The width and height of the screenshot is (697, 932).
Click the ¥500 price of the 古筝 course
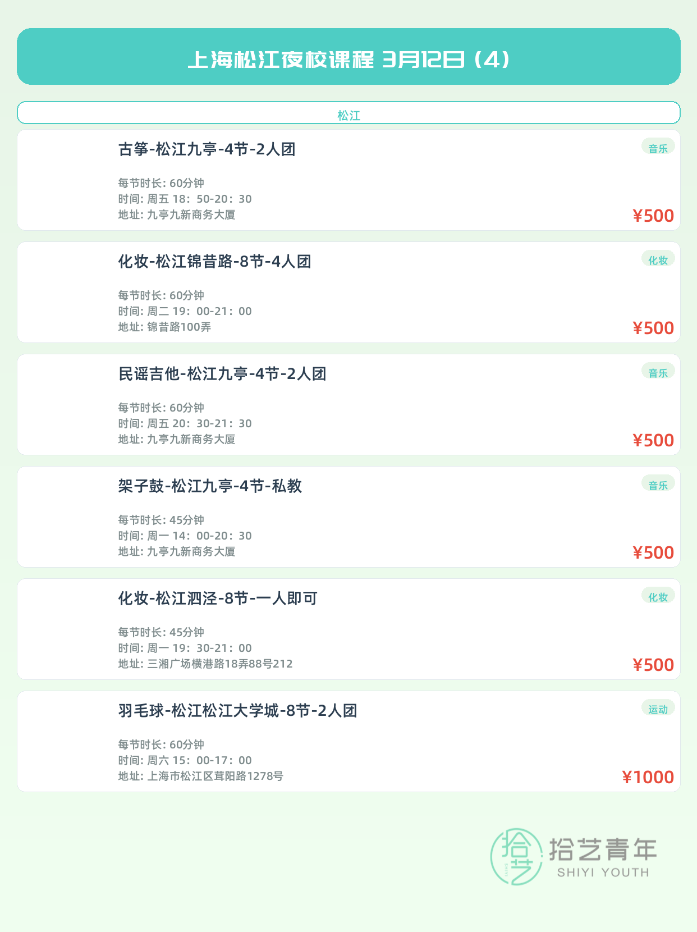pyautogui.click(x=653, y=216)
